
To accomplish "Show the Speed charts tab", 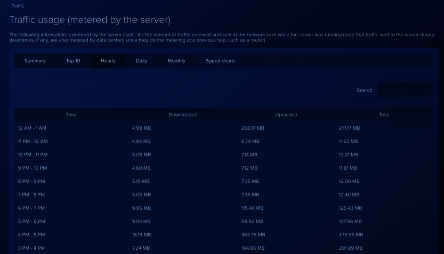I will click(x=221, y=61).
